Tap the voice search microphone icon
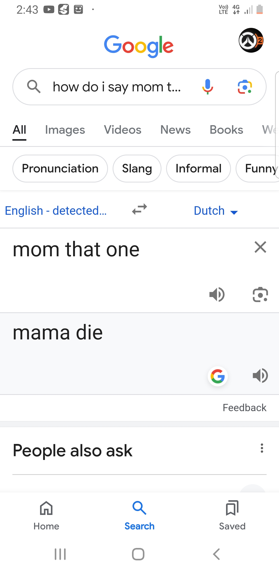The image size is (279, 573). pyautogui.click(x=207, y=87)
